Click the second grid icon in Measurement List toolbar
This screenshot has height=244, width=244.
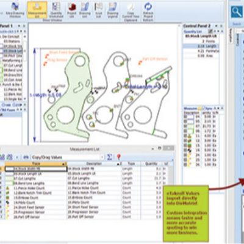click(x=10, y=157)
